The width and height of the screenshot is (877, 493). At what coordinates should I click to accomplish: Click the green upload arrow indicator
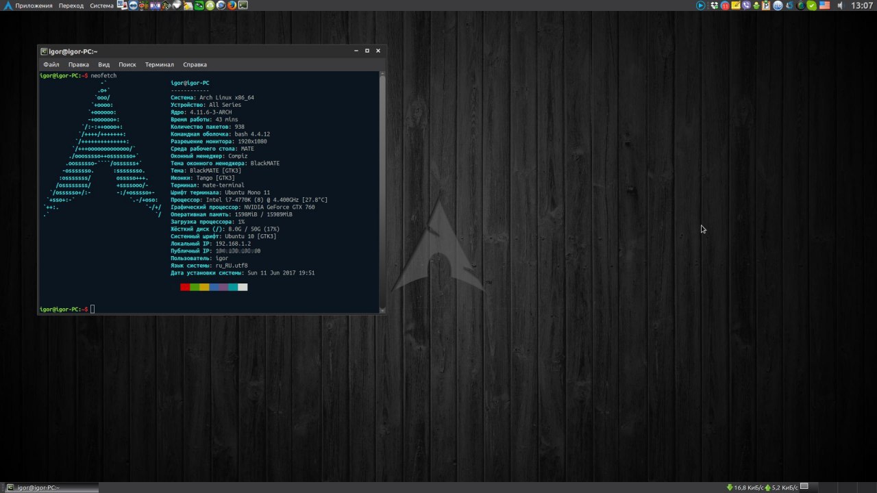(768, 488)
